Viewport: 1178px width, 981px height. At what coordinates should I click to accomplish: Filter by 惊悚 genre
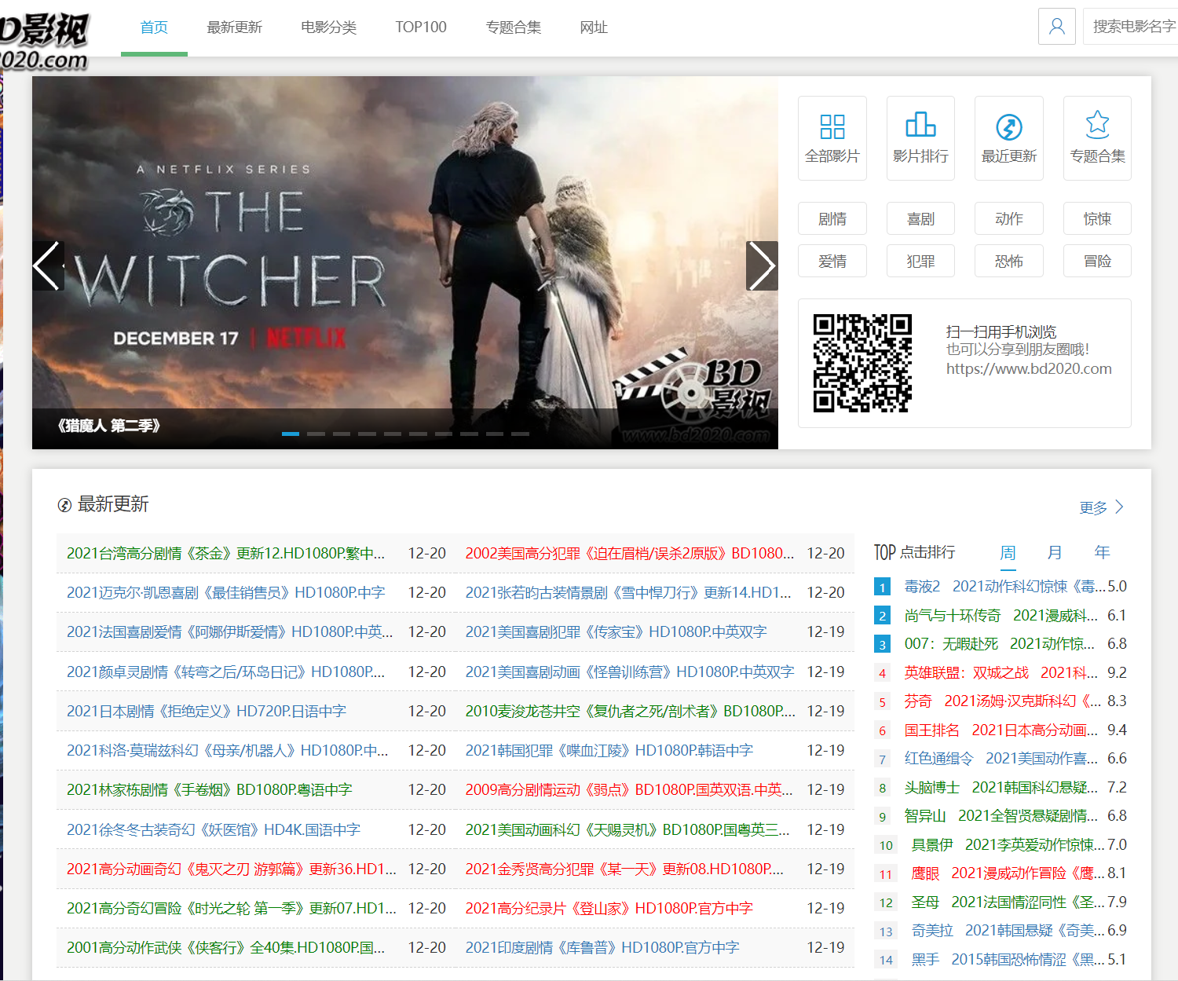click(1097, 218)
